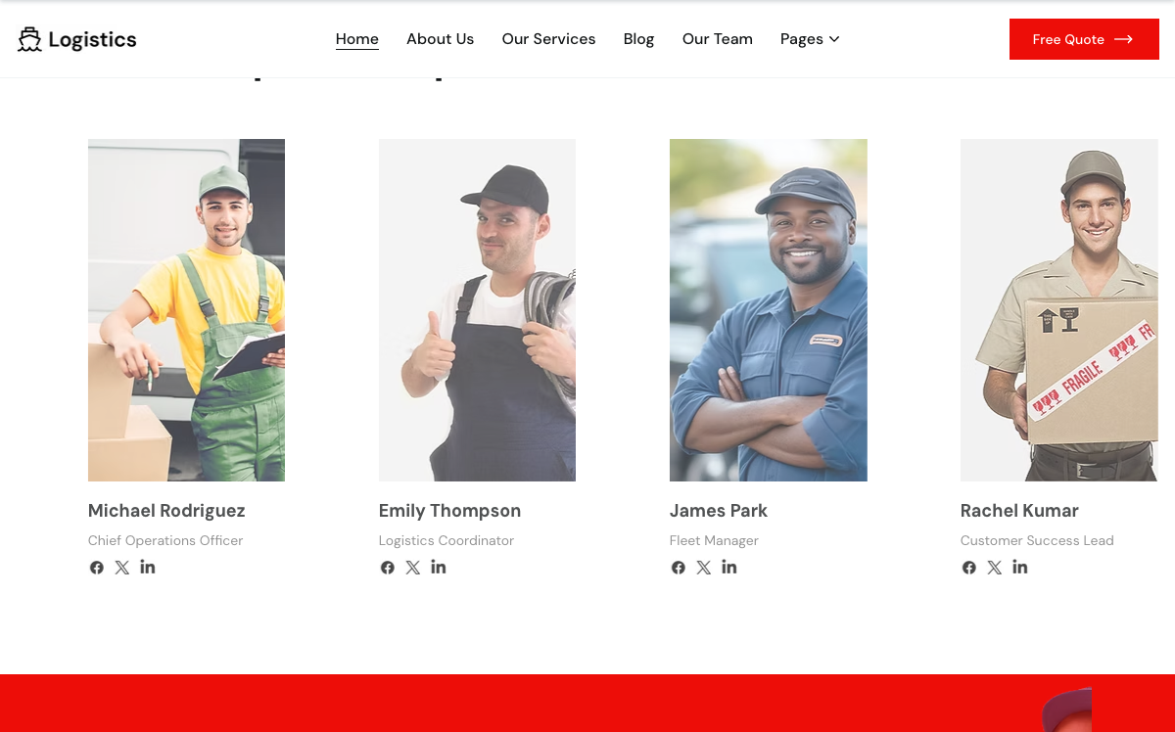Screen dimensions: 1175x732
Task: Go to the About Us page
Action: [x=440, y=39]
